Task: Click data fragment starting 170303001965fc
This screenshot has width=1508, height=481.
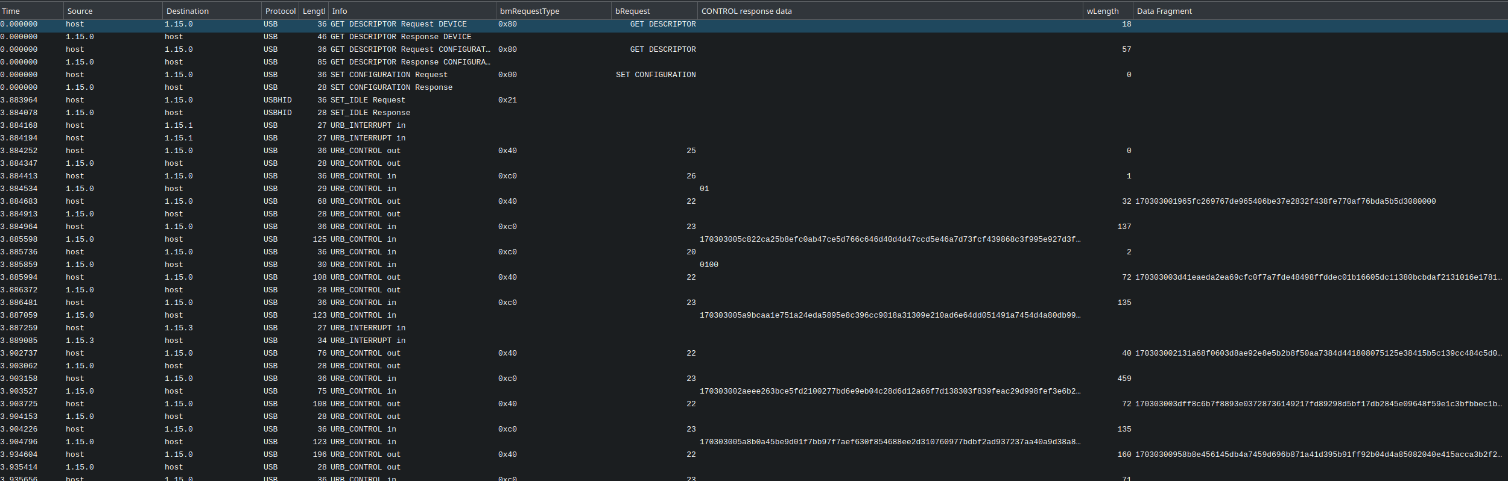Action: point(1285,201)
